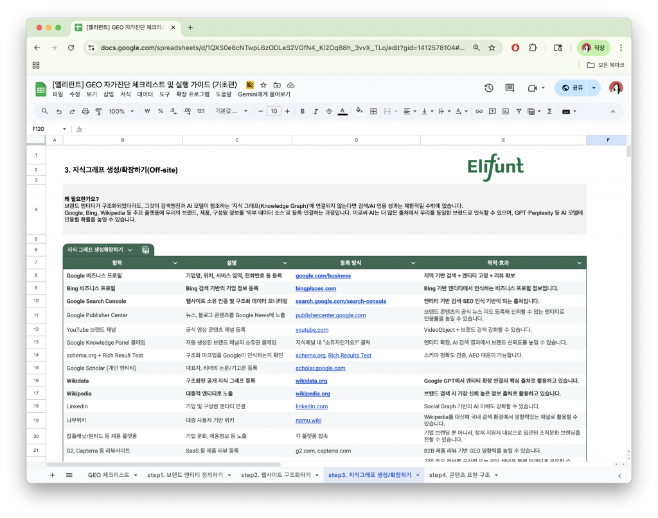Open the text color picker
Image resolution: width=658 pixels, height=518 pixels.
pos(342,112)
